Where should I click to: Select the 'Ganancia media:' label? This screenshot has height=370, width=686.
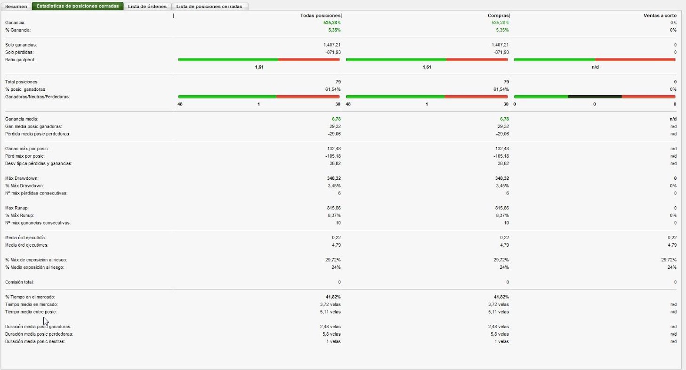tap(22, 119)
